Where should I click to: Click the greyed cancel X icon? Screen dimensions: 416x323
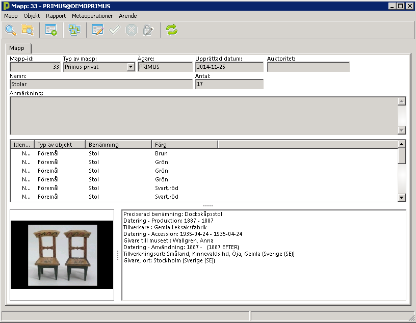click(132, 30)
